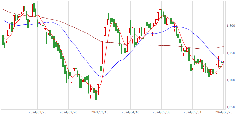Click the 2024/05/31 date axis label
239x120 pixels.
(192, 112)
